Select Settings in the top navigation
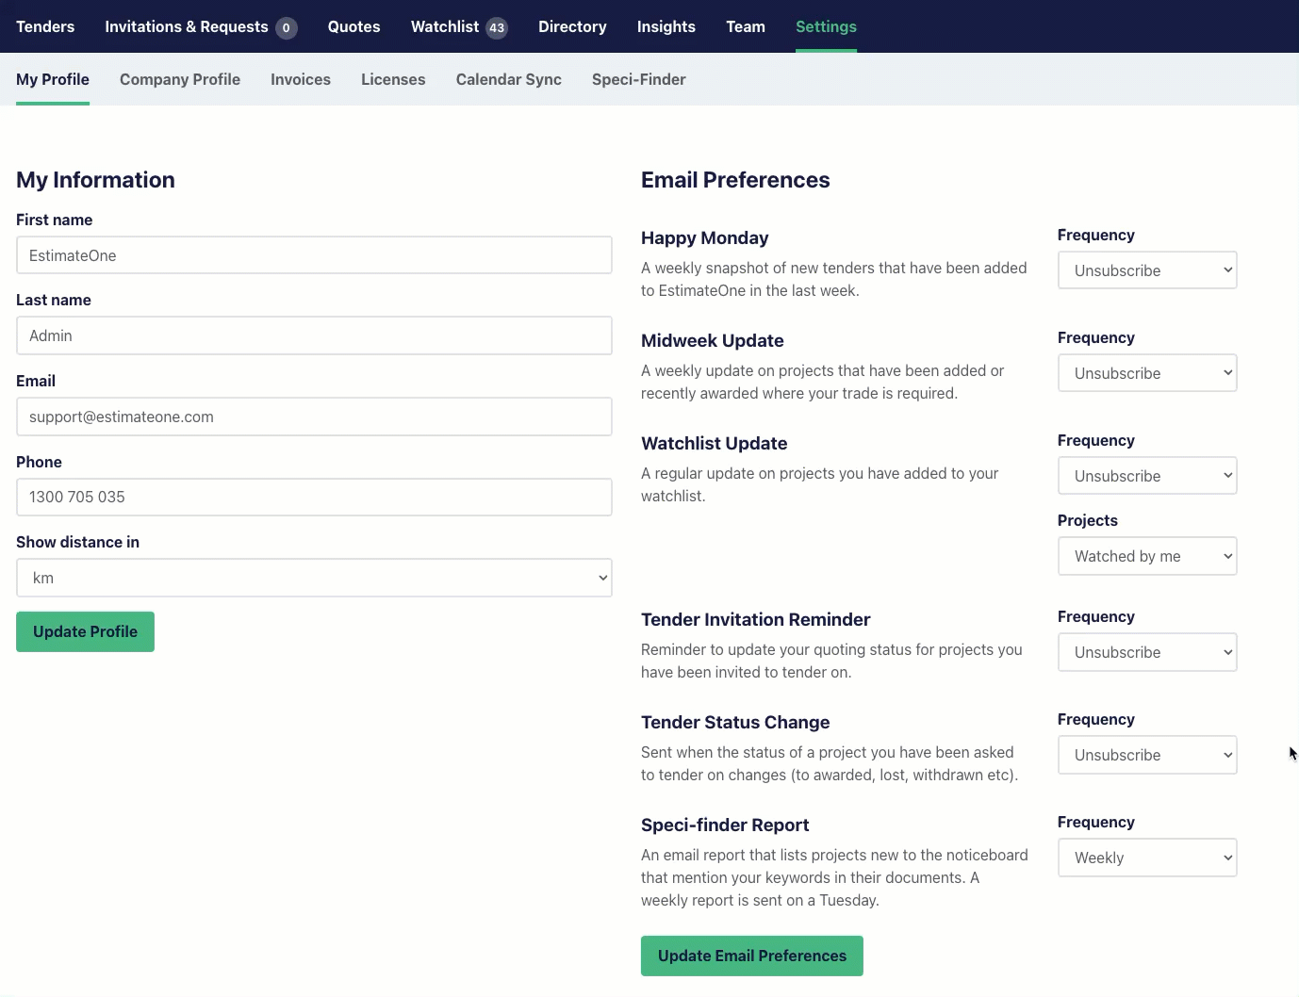The width and height of the screenshot is (1299, 997). [x=826, y=26]
